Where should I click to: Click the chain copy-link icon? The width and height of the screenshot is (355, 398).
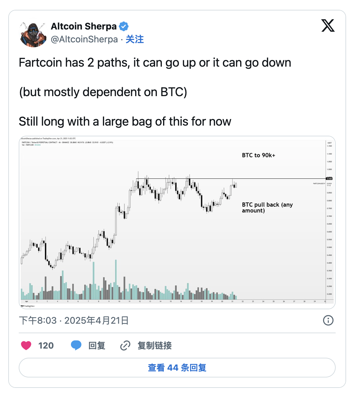coord(125,345)
